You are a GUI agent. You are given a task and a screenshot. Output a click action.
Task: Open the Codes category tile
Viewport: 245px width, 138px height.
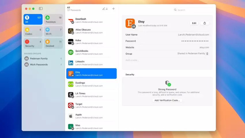(33, 31)
